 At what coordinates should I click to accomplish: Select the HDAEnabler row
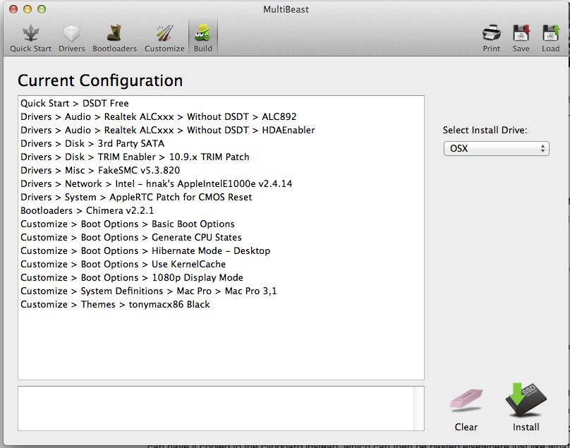tap(221, 131)
